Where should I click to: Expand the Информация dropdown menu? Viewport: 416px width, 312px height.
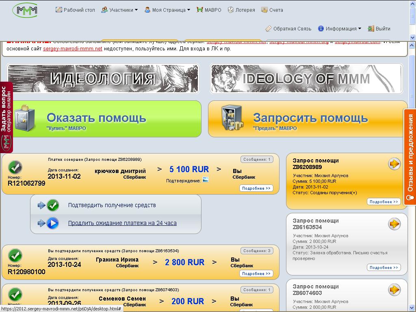tap(339, 29)
